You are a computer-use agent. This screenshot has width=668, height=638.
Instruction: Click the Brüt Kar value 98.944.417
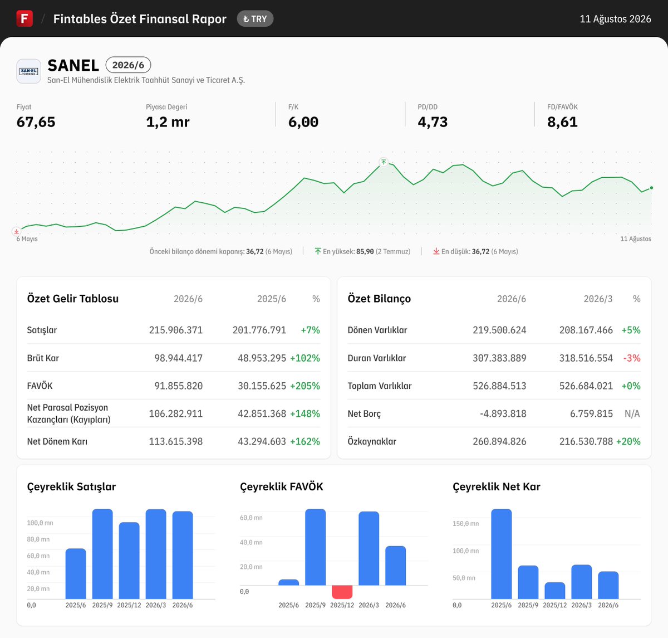(x=179, y=358)
